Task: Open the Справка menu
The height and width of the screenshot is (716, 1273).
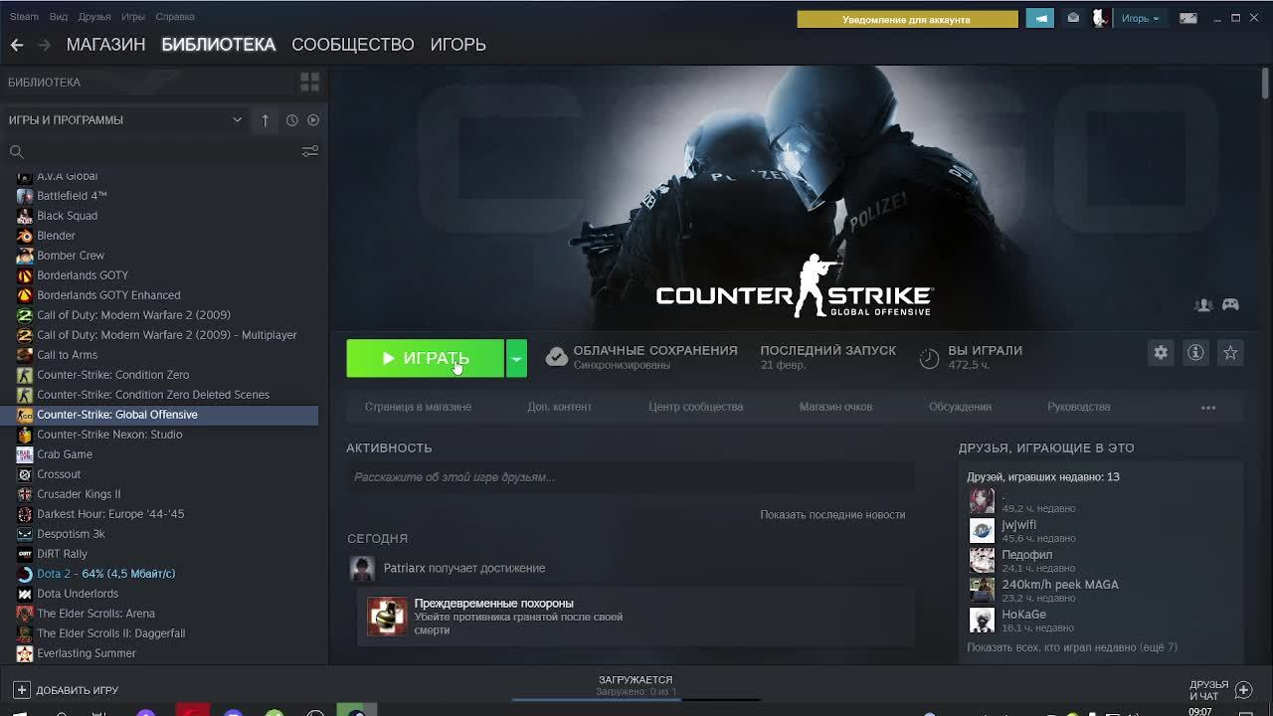Action: click(x=175, y=17)
